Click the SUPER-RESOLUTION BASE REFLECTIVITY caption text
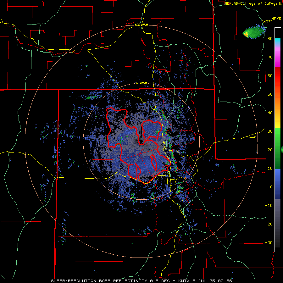 click(x=99, y=281)
